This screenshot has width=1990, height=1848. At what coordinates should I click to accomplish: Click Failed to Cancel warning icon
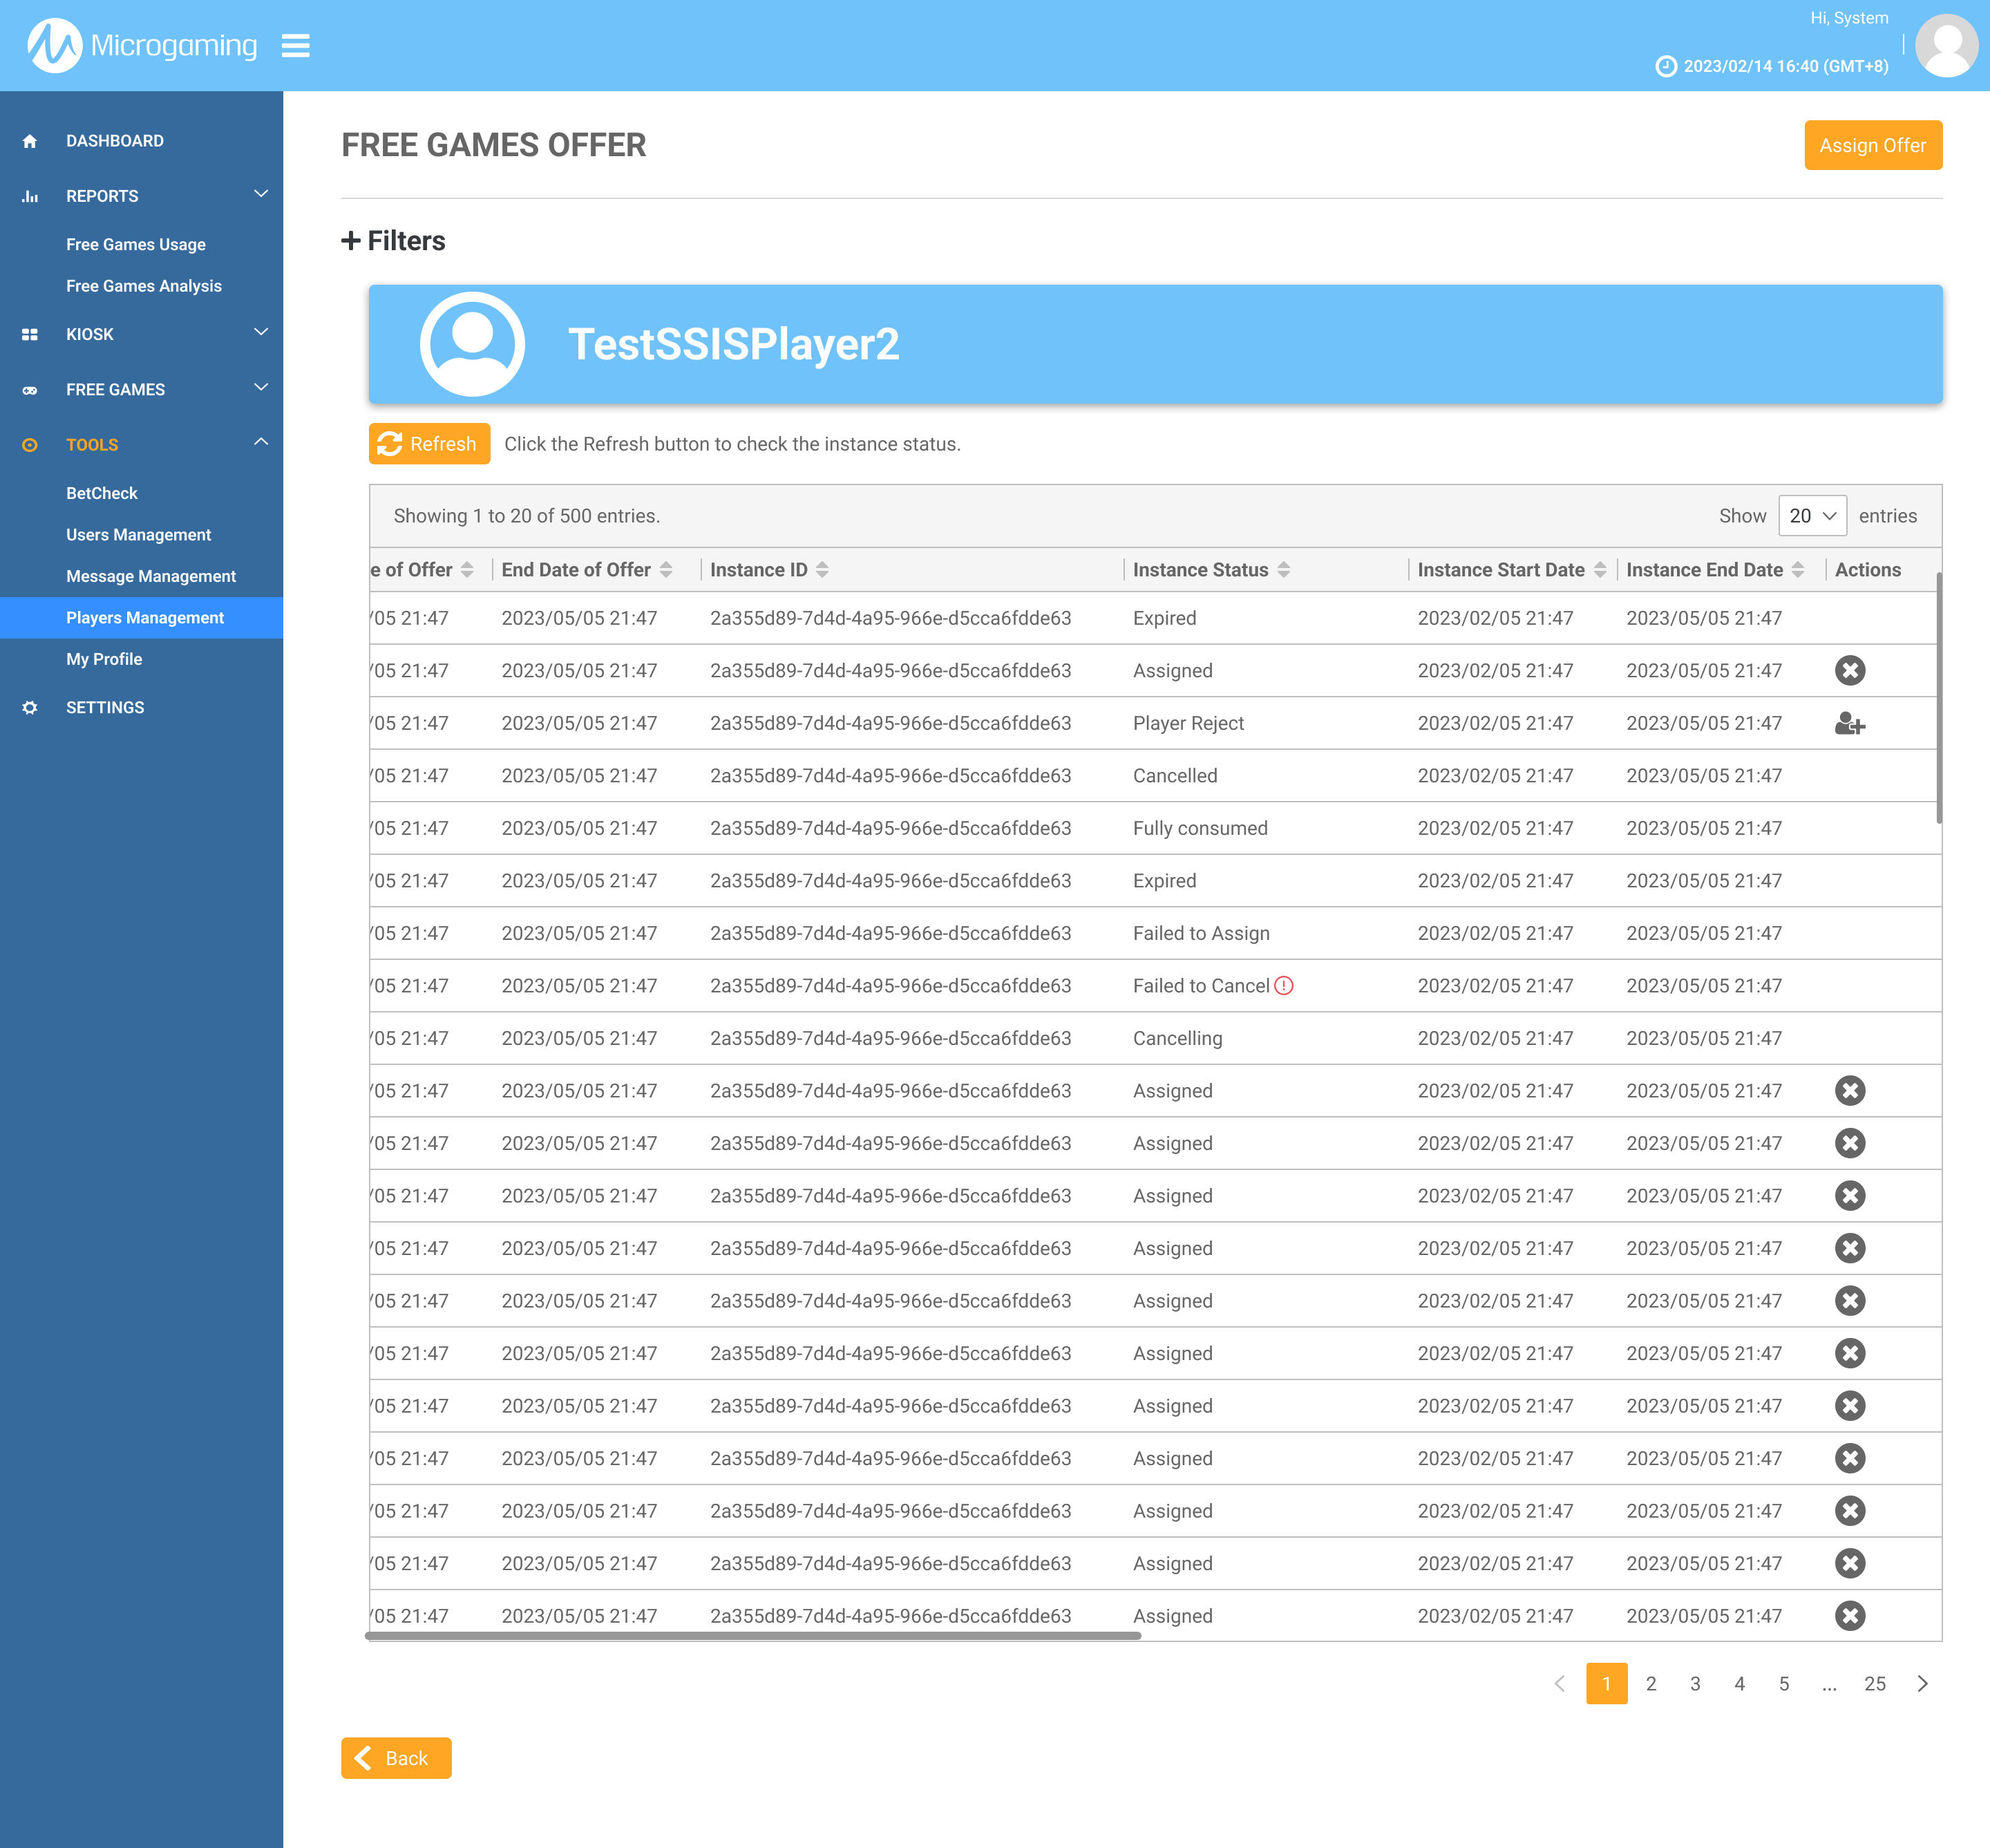click(x=1284, y=986)
